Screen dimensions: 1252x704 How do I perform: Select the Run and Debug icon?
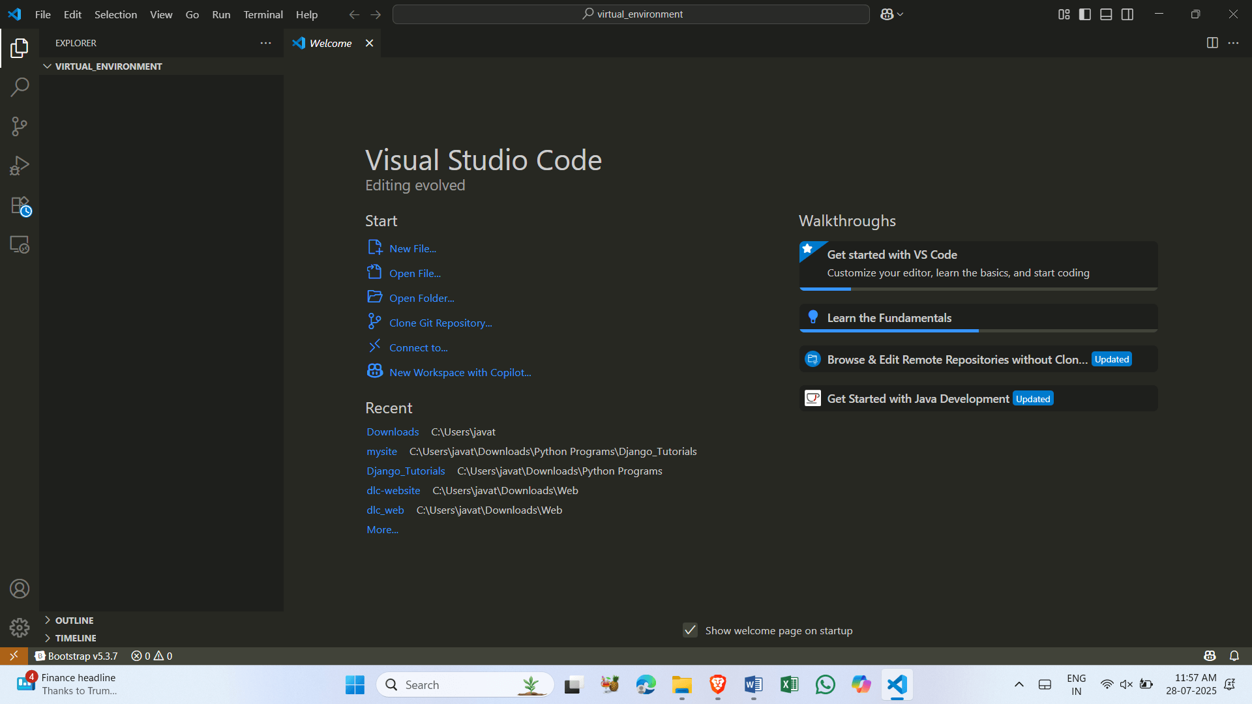pyautogui.click(x=19, y=165)
